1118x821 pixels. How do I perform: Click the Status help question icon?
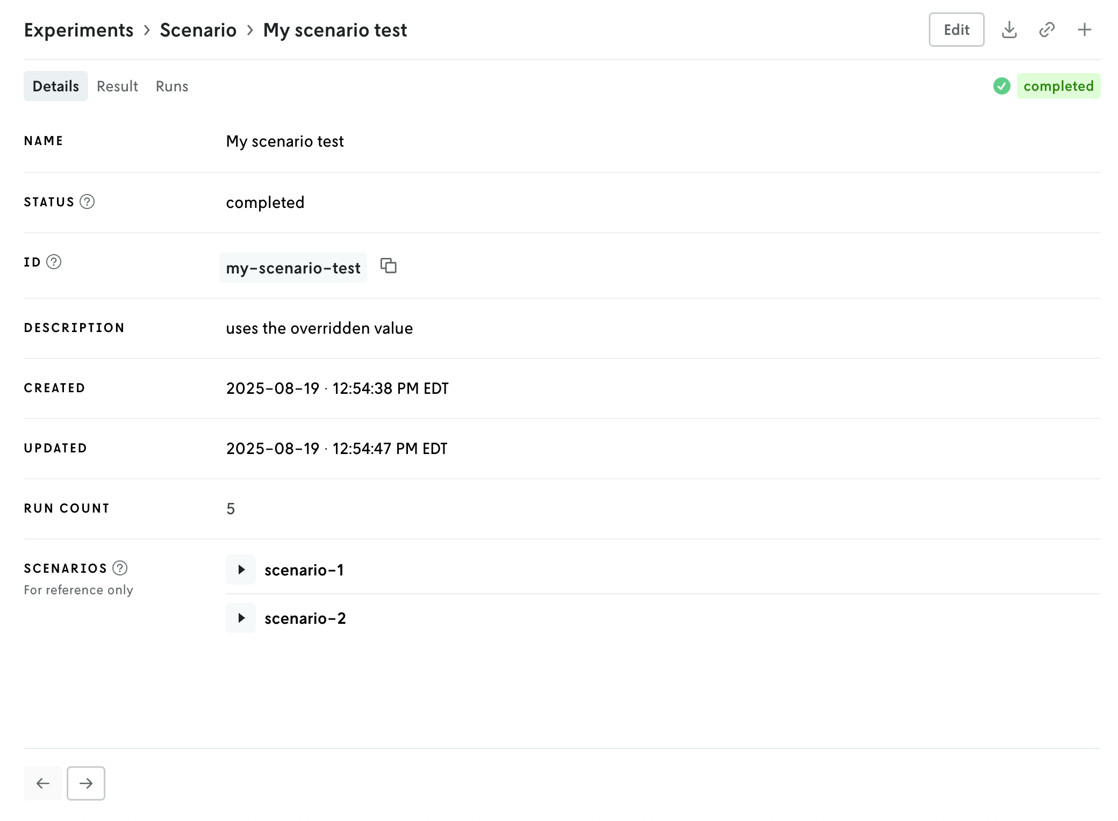(87, 202)
